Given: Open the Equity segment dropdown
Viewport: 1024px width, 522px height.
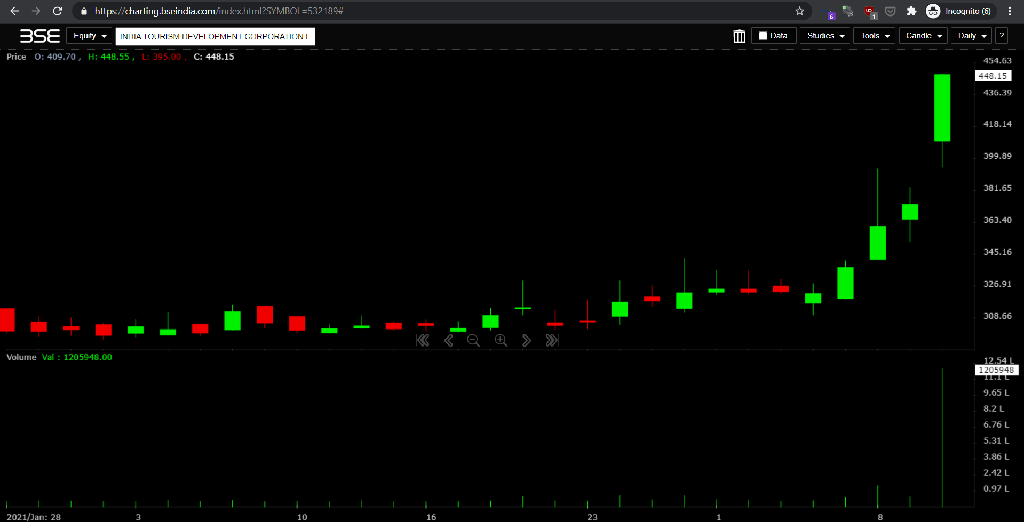Looking at the screenshot, I should pyautogui.click(x=89, y=36).
